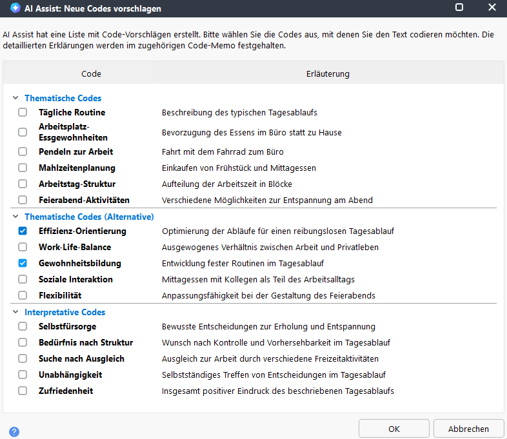This screenshot has width=507, height=439.
Task: Click the code name Unabhängigkeit
Action: point(70,375)
